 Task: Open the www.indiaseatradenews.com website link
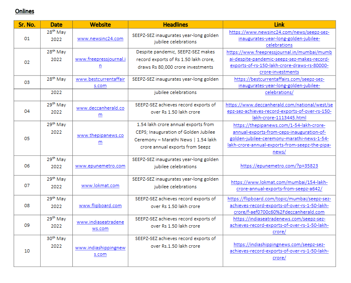[x=100, y=225]
